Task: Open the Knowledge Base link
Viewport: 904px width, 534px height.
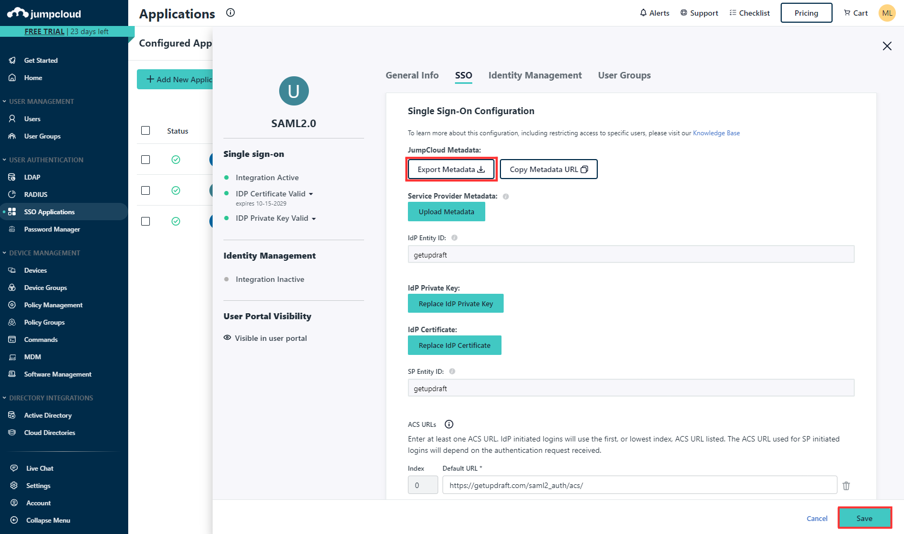Action: pos(716,133)
